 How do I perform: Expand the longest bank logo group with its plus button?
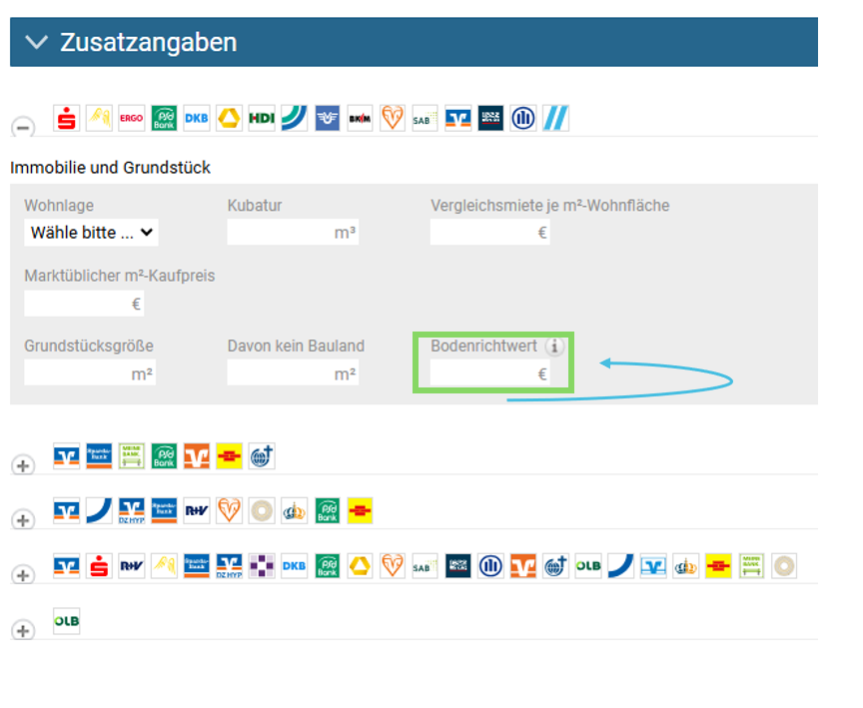tap(23, 575)
